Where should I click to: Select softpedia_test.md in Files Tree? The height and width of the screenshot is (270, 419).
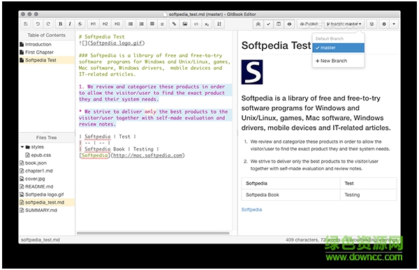[x=47, y=202]
